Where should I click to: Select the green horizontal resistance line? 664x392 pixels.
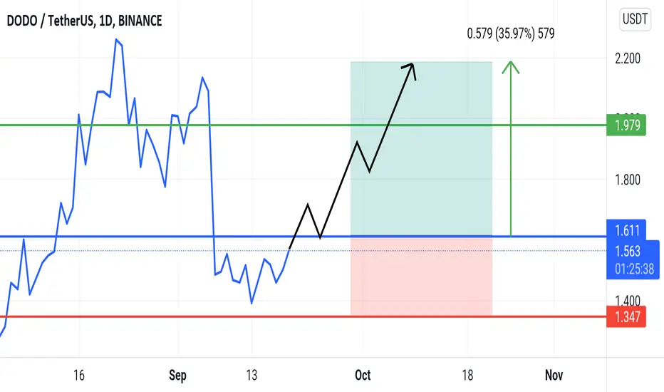[x=303, y=125]
